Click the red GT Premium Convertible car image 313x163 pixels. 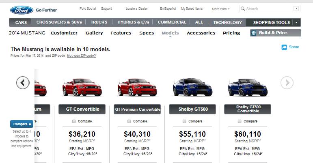(x=137, y=87)
